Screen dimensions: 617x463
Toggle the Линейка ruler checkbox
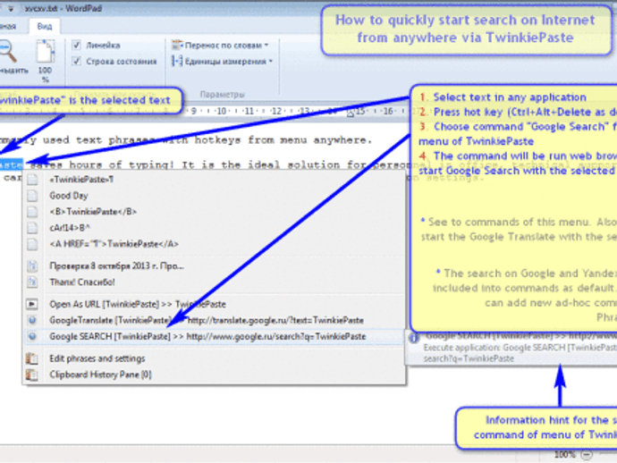coord(77,46)
